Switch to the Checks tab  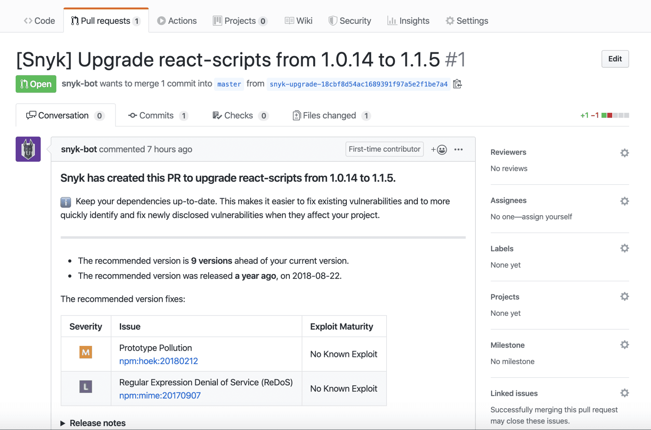point(241,116)
